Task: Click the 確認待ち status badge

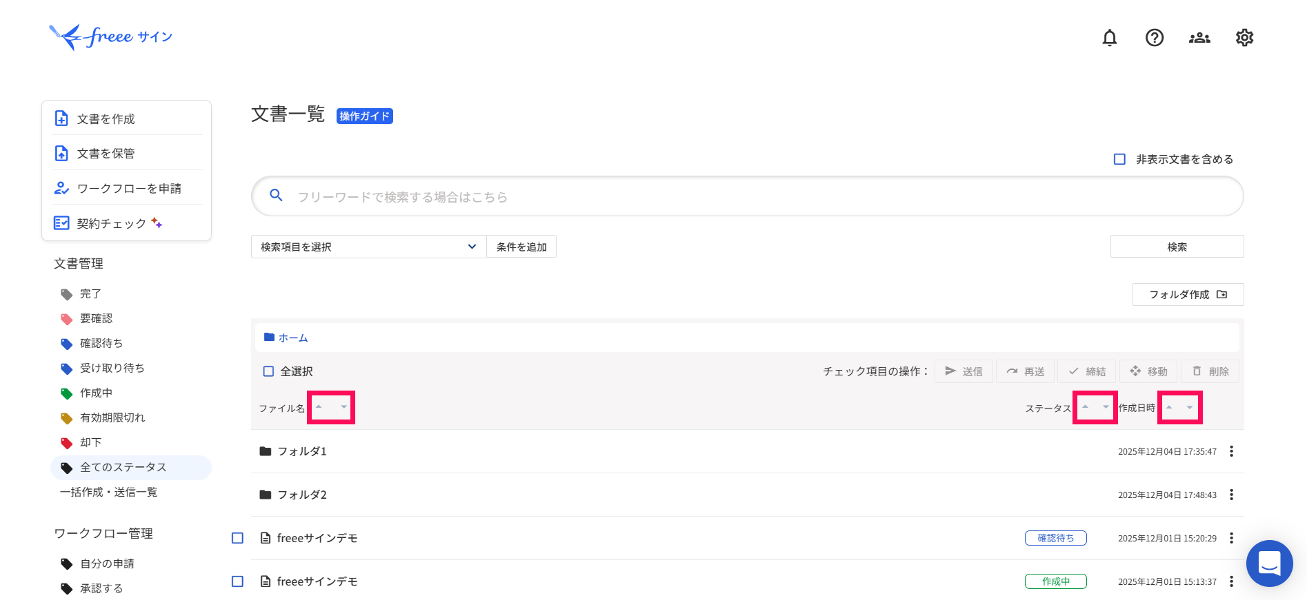Action: [x=1055, y=538]
